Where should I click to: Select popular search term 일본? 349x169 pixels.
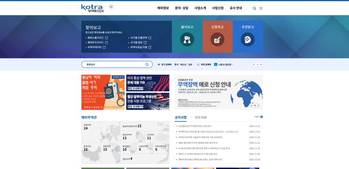click(x=190, y=65)
